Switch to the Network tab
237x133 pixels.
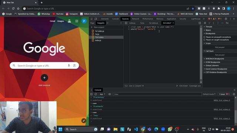pyautogui.click(x=136, y=19)
